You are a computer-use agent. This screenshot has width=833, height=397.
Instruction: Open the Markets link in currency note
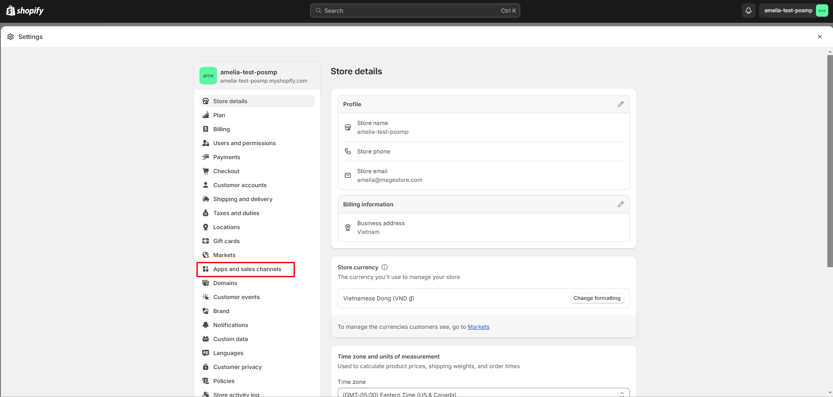478,327
